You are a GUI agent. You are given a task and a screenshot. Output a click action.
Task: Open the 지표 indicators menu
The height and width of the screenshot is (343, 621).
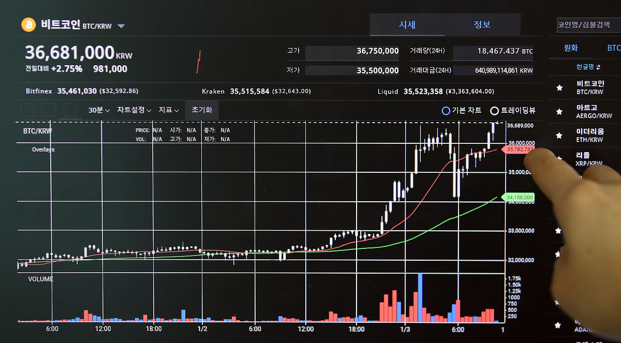[x=167, y=110]
